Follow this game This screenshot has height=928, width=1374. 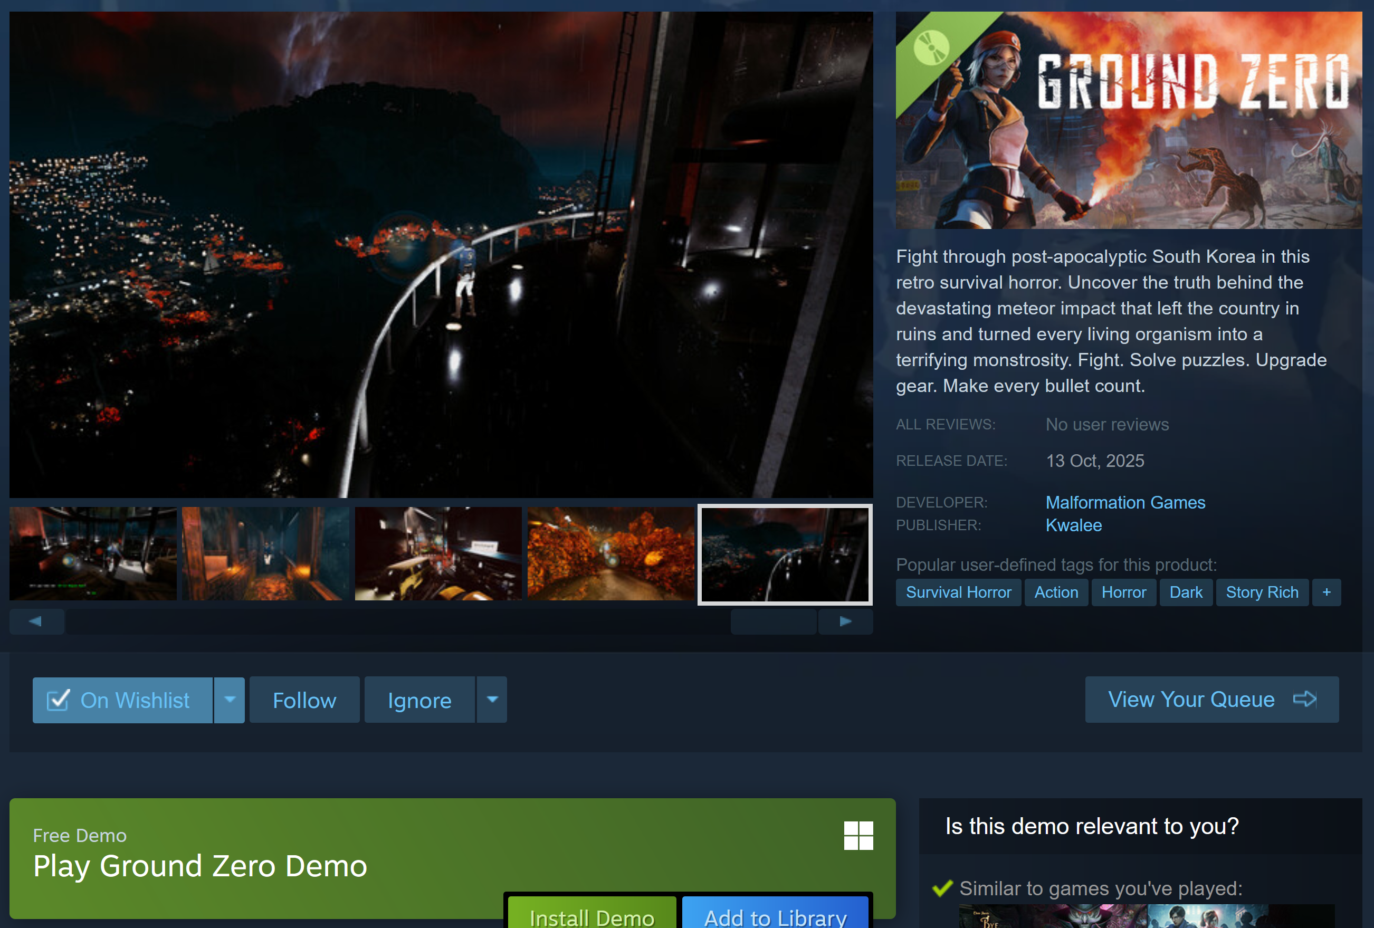(x=304, y=701)
